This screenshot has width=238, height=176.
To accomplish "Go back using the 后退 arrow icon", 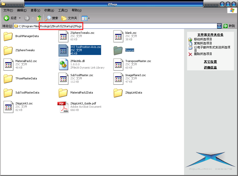I will 6,18.
